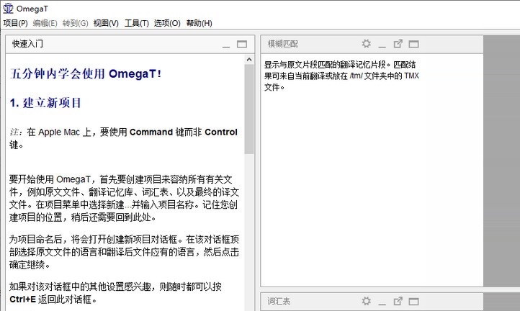Click heading 1. 建立新项目
Image resolution: width=520 pixels, height=311 pixels.
coord(45,103)
